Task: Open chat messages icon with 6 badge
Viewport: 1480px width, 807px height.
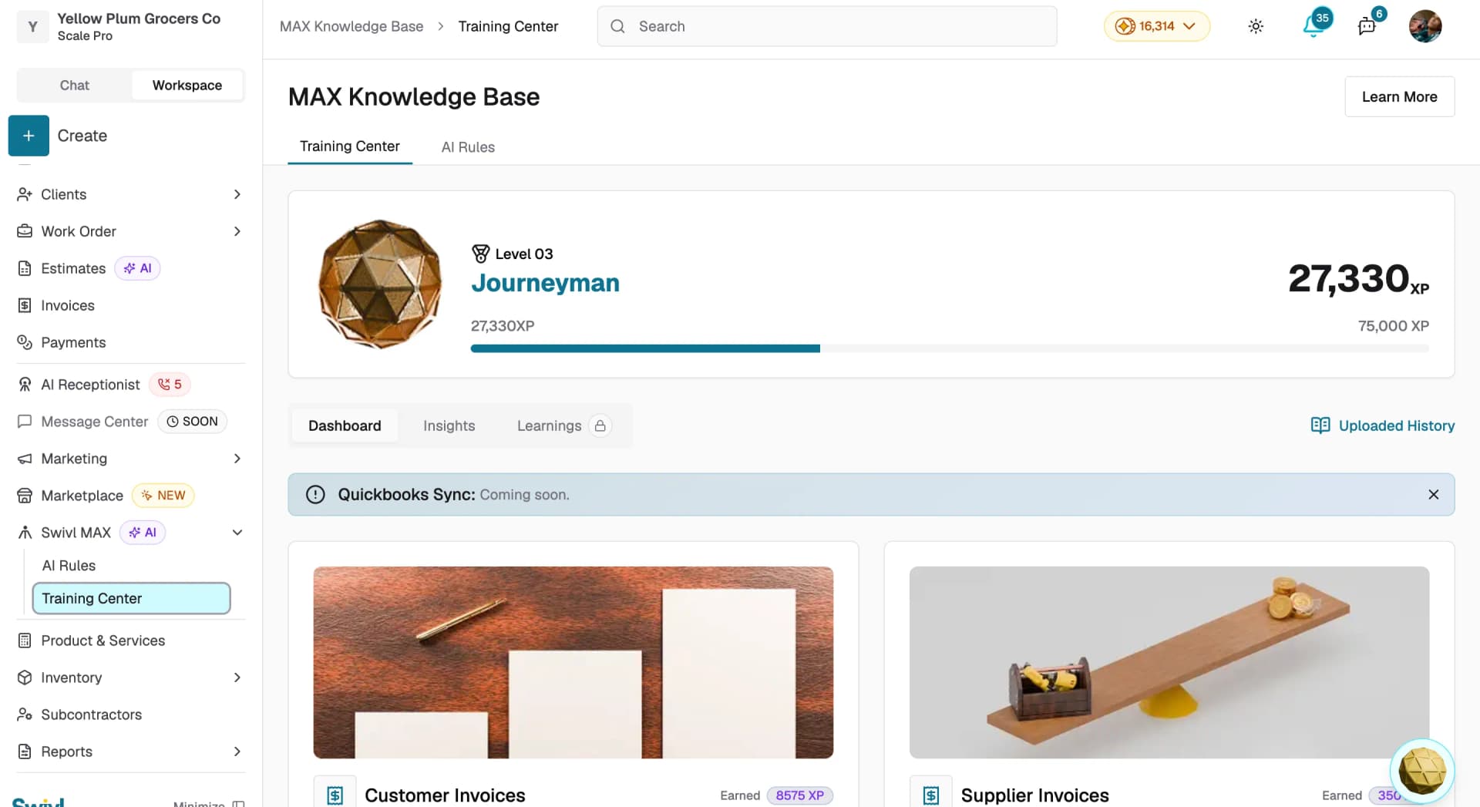Action: [x=1367, y=26]
